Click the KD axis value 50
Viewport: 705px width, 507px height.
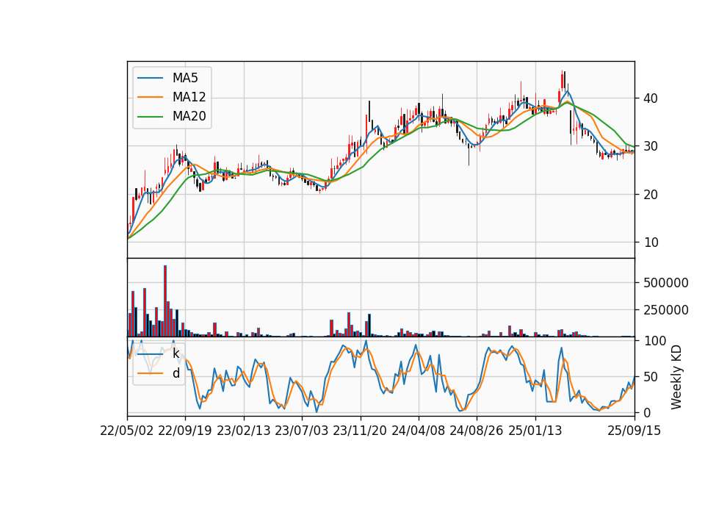651,377
